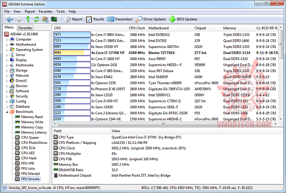Select the Software tree node
This screenshot has height=193, width=286.
tap(22, 91)
